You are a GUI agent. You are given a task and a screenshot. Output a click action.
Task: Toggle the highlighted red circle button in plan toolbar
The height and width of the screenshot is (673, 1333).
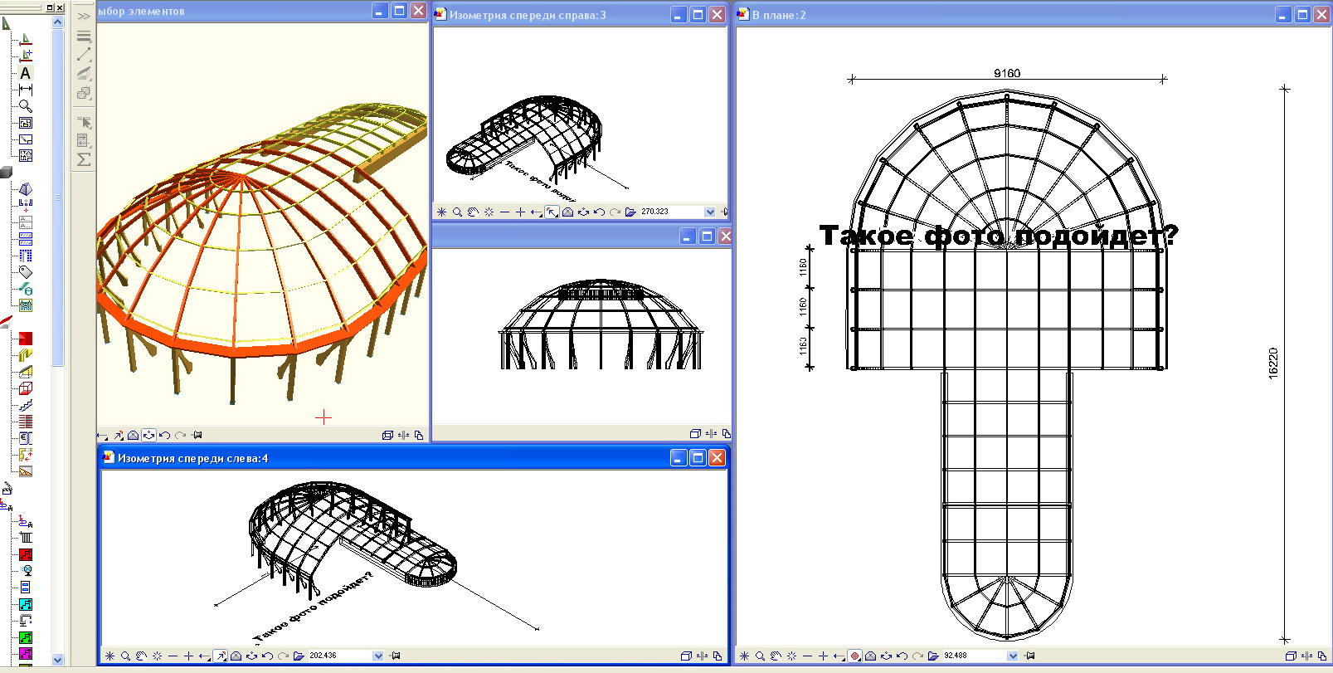[854, 656]
